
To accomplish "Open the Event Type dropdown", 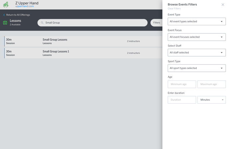I will [197, 22].
